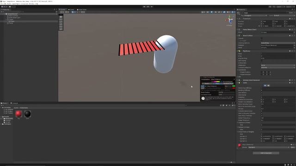Select the Rect tool in scene overlay

click(x=61, y=27)
